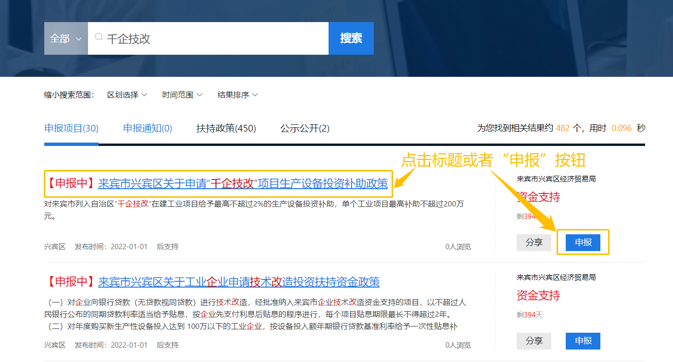
Task: Switch to the 申报项目(30) tab
Action: (71, 128)
